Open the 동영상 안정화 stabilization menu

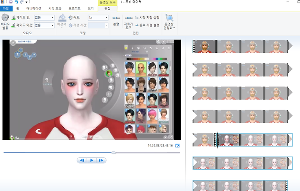click(169, 22)
